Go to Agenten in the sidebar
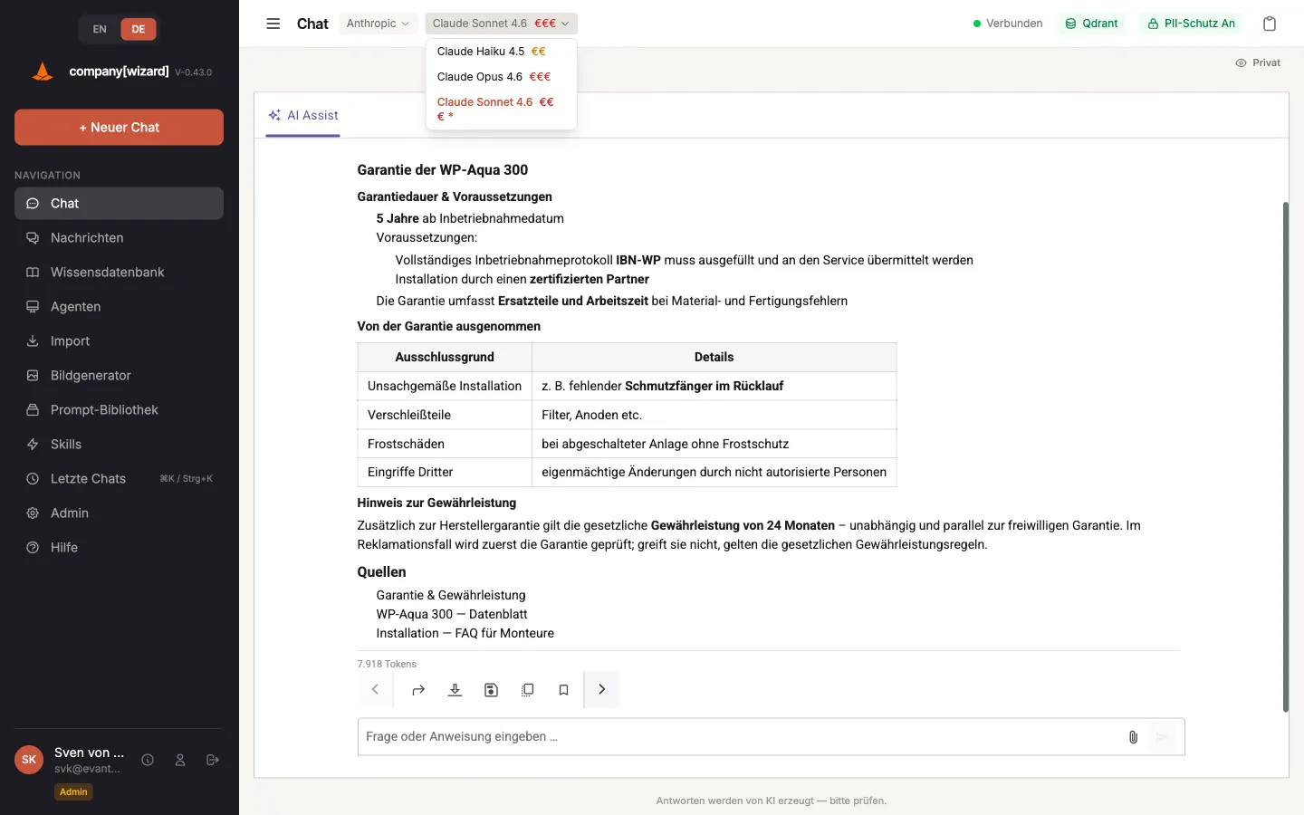The width and height of the screenshot is (1304, 815). [119, 307]
